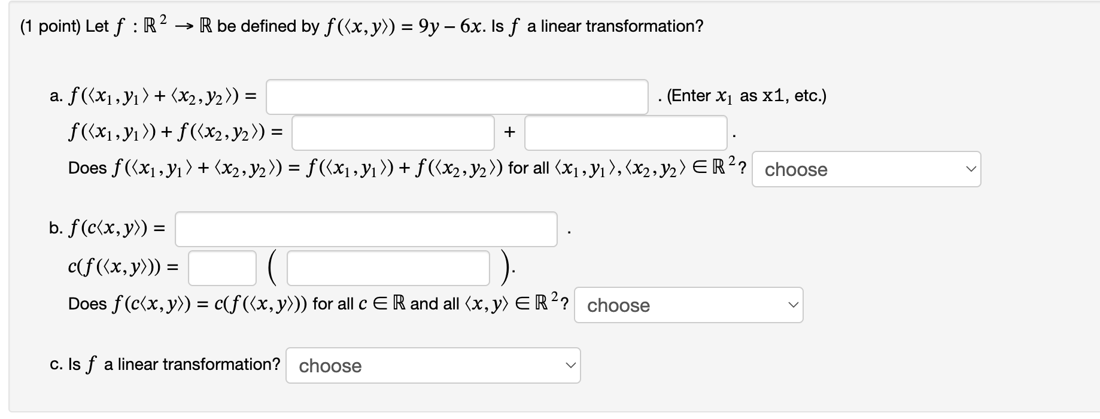1100x419 pixels.
Task: Choose an answer for the linear transformation question
Action: coord(433,365)
